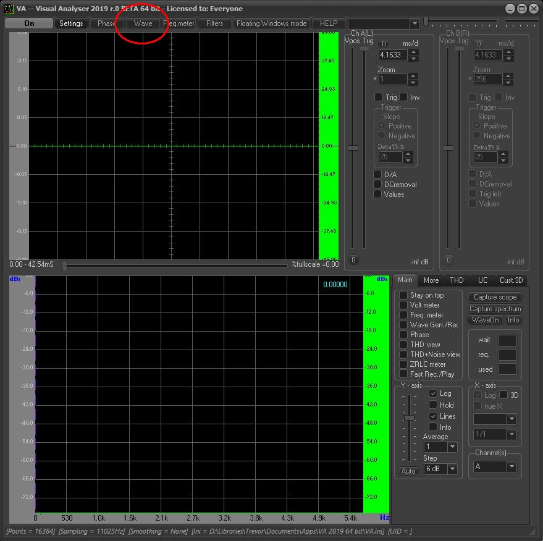
Task: Open the Settings window
Action: [71, 23]
